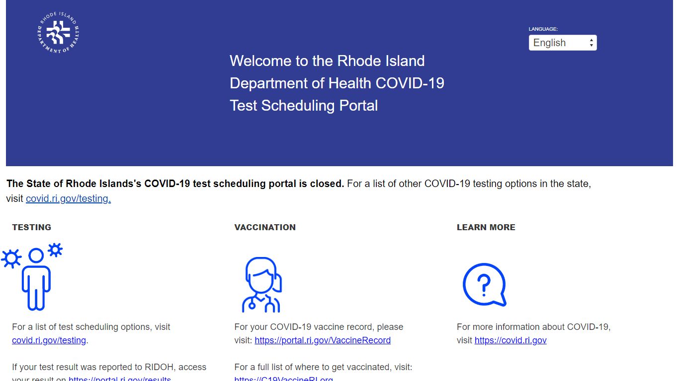Click the smaller virus symbol right of the person

[55, 250]
